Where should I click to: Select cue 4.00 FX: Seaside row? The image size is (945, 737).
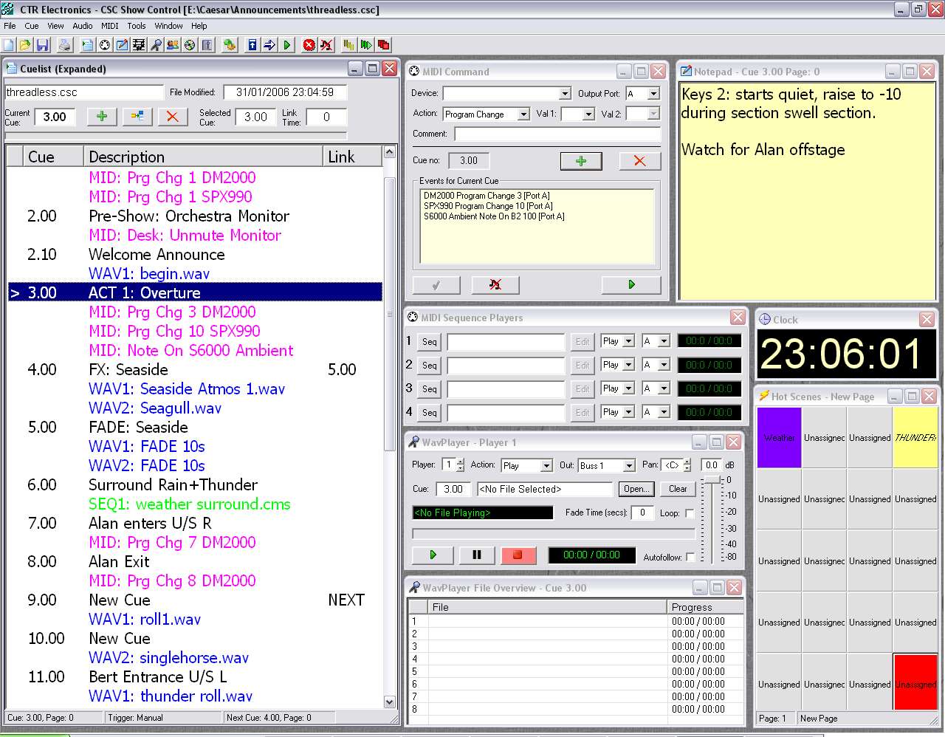[x=195, y=369]
